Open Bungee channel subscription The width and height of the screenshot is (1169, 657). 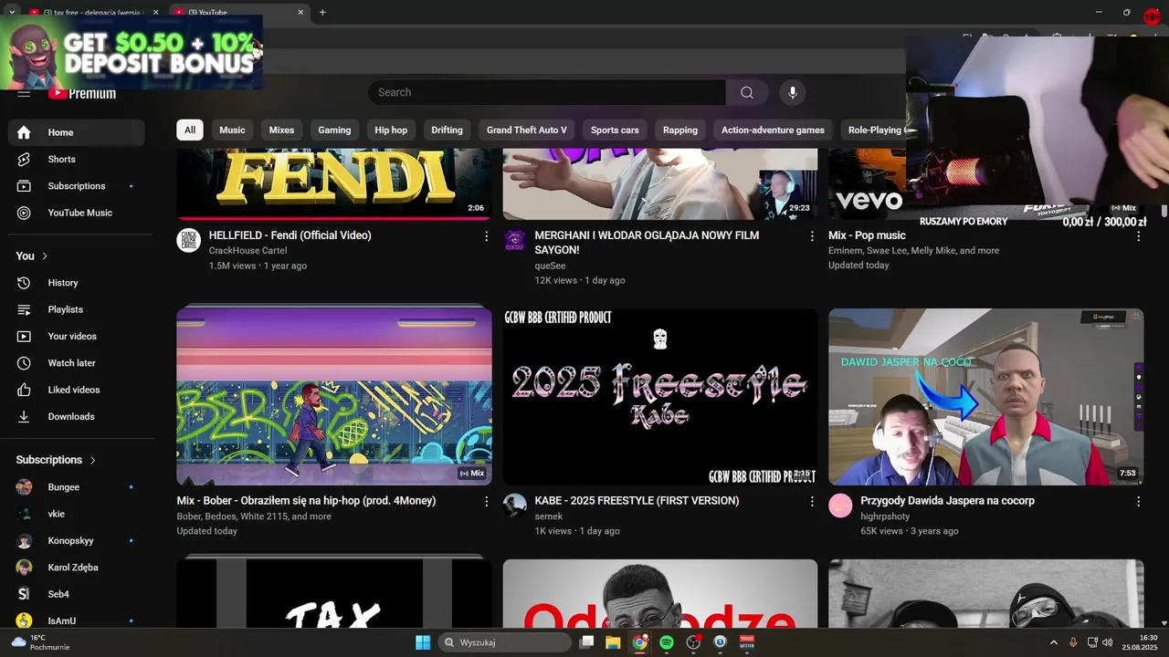[x=77, y=487]
